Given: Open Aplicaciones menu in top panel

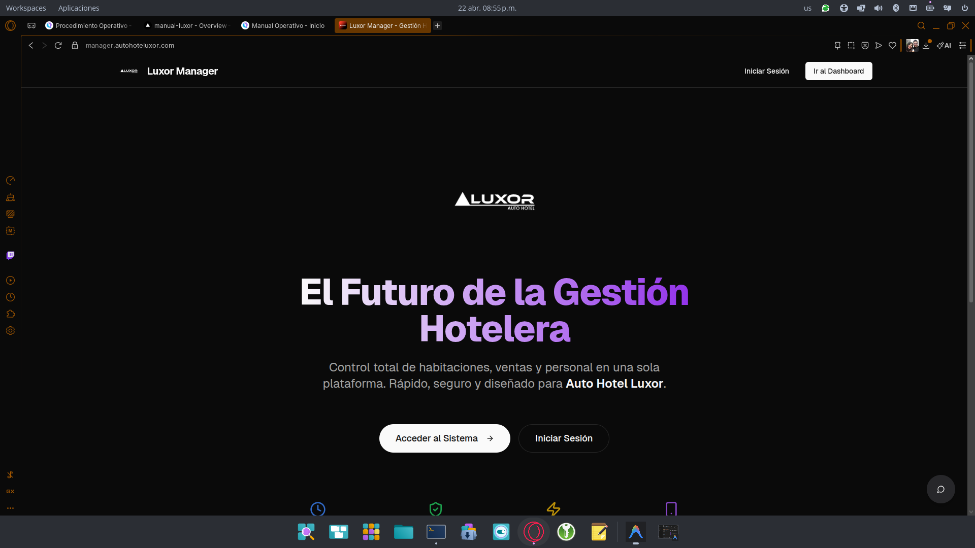Looking at the screenshot, I should 79,8.
